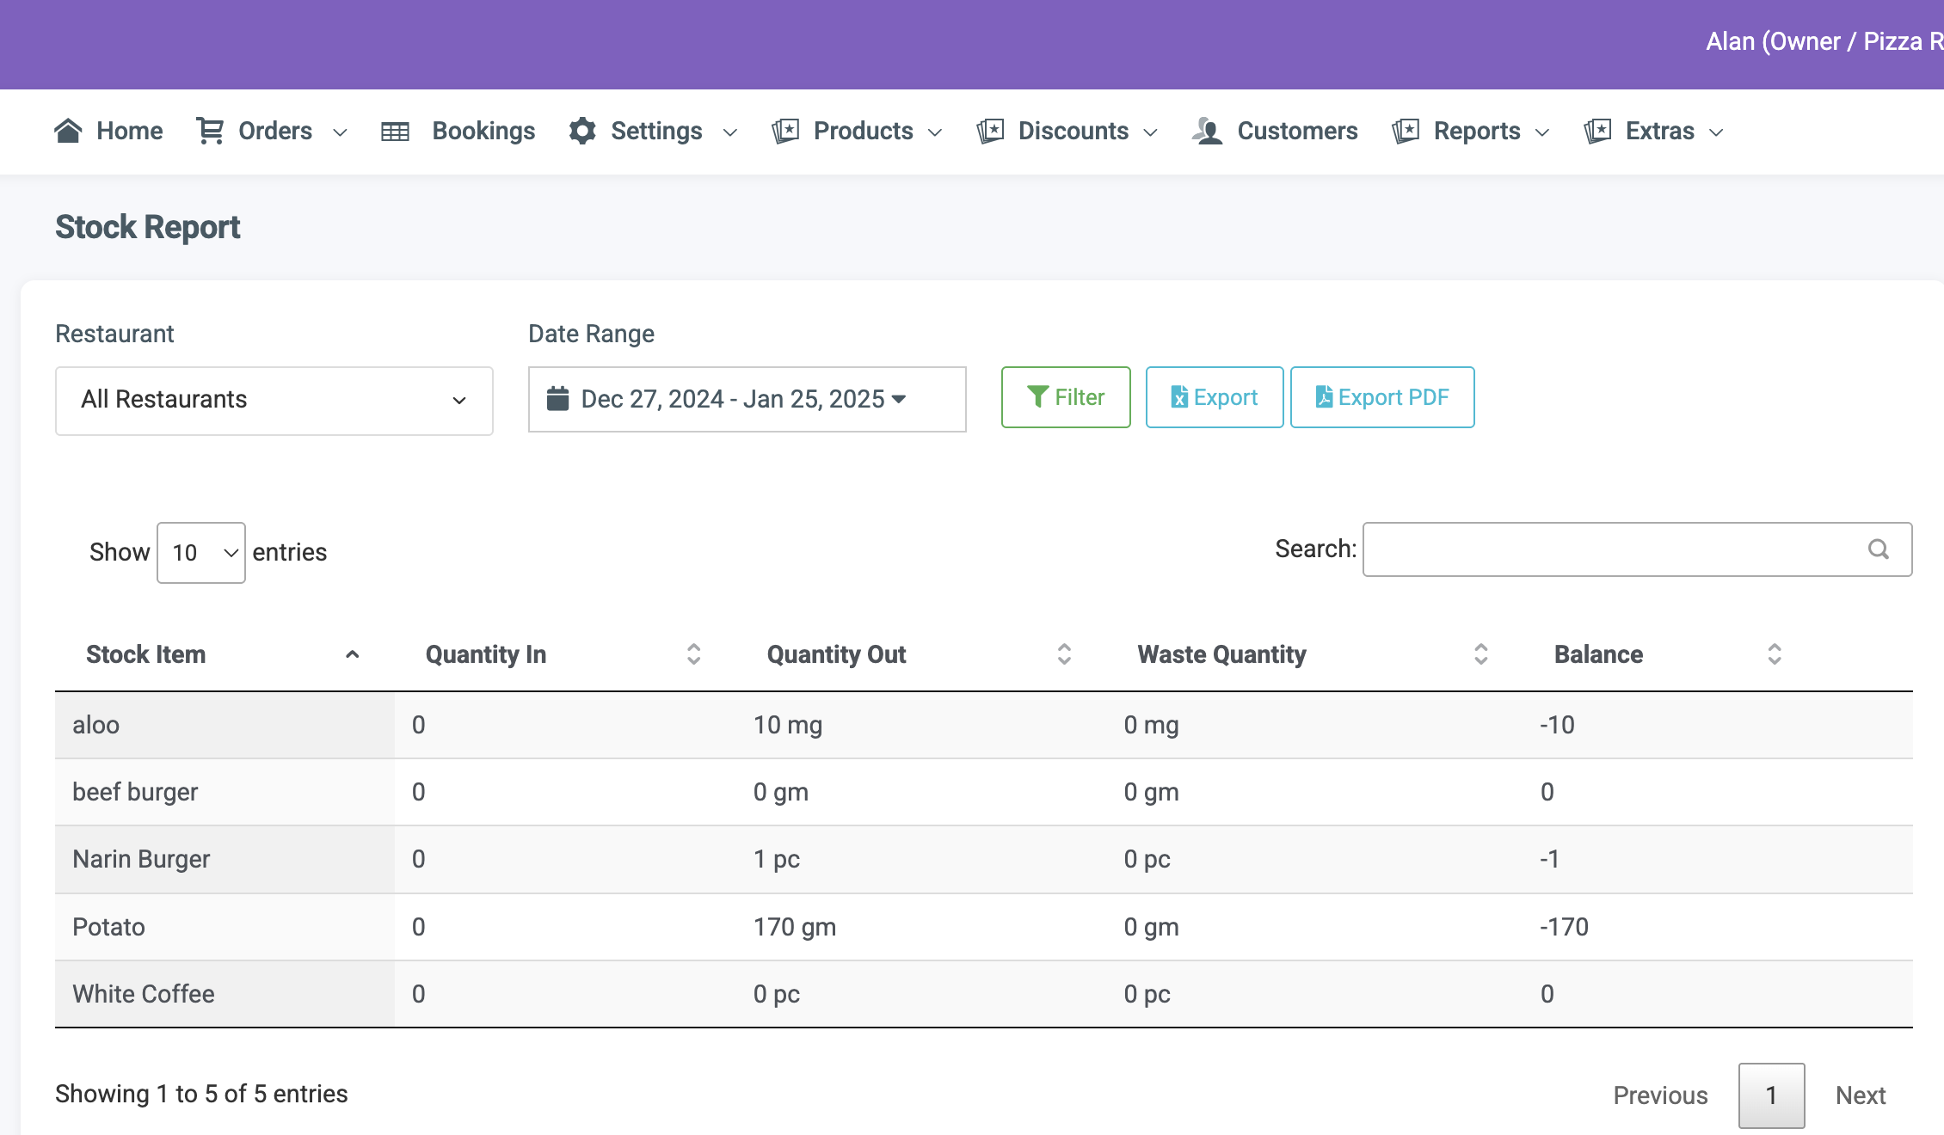Click the Export excel button
The width and height of the screenshot is (1944, 1135).
[1215, 397]
